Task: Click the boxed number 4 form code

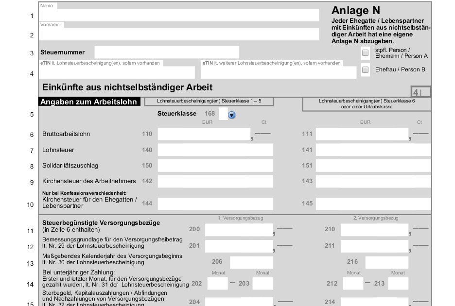Action: tap(421, 92)
